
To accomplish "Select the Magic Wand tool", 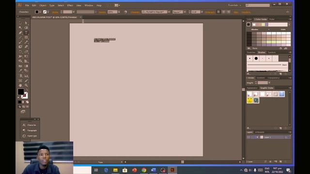I will (20, 28).
